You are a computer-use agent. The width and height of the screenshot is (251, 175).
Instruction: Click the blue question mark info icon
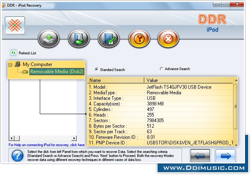[18, 156]
